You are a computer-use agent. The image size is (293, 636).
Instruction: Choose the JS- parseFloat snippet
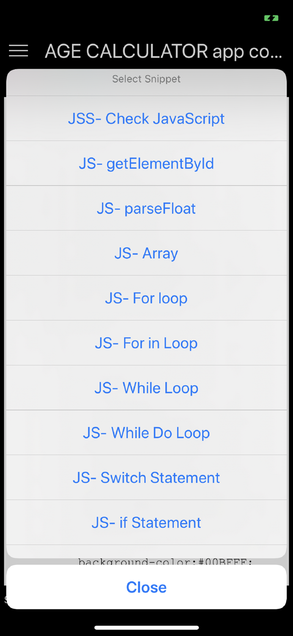(146, 208)
